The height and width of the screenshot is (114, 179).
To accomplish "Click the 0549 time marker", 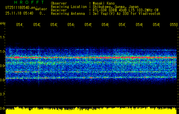I will [156, 25].
